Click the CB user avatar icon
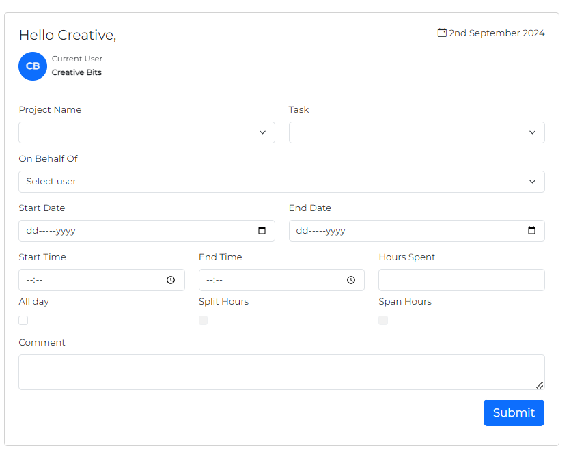The width and height of the screenshot is (571, 476). click(33, 66)
